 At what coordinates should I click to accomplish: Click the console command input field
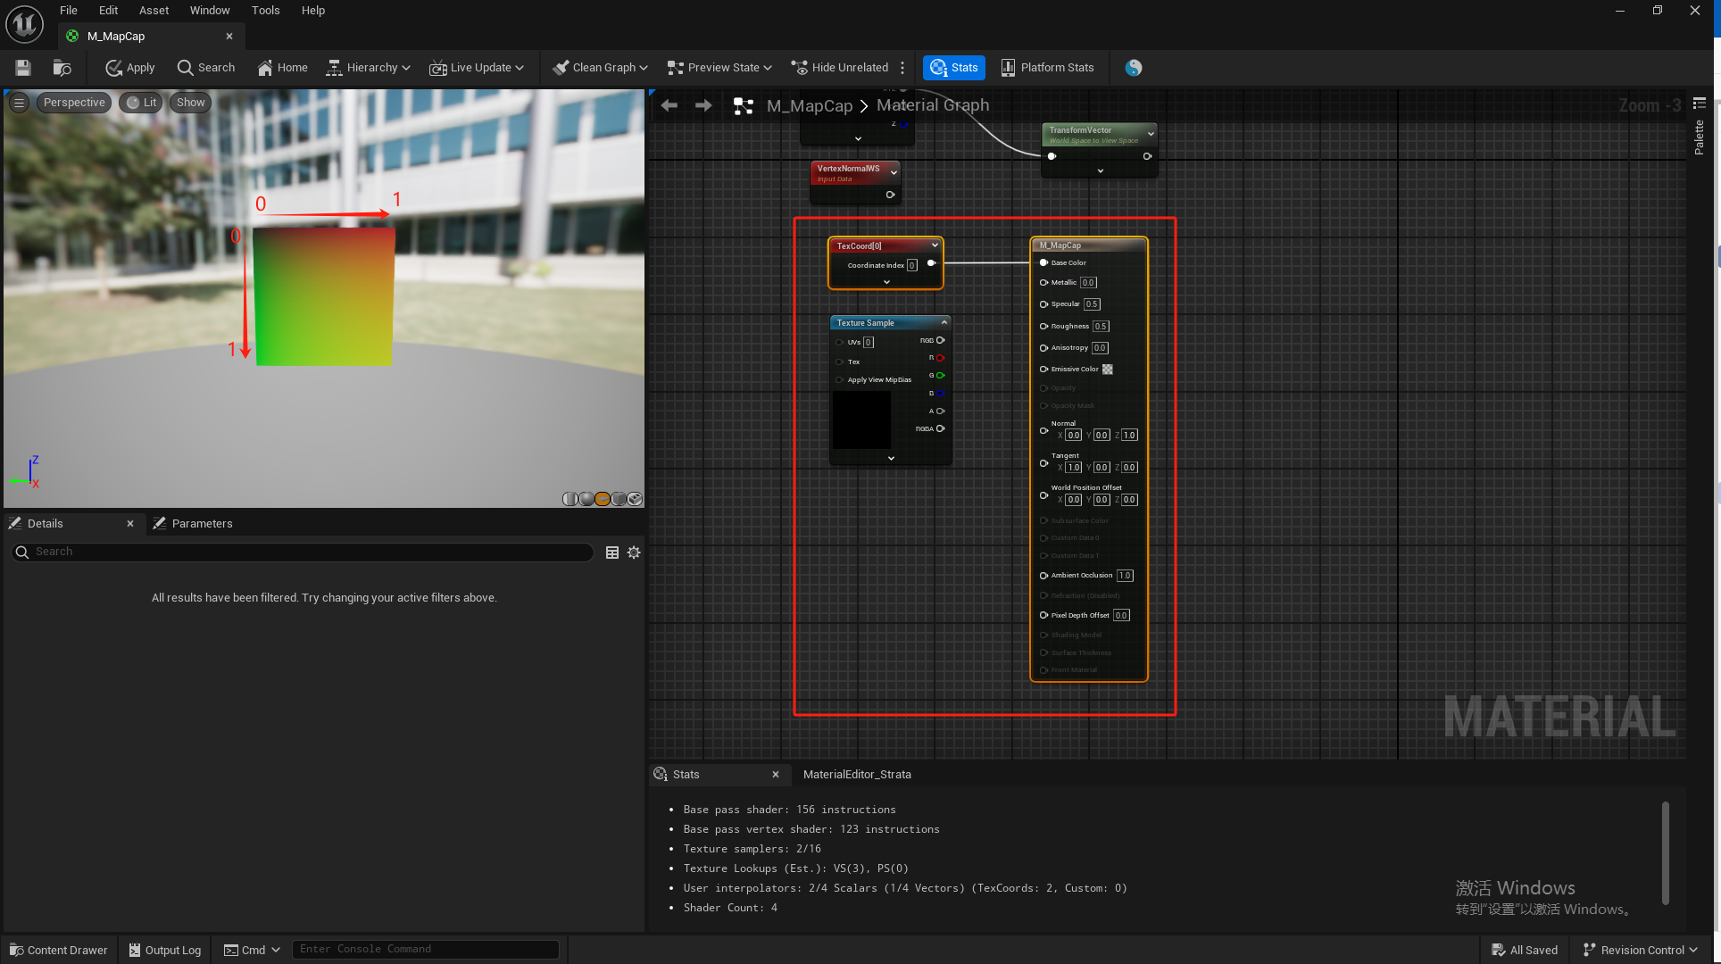(x=426, y=949)
